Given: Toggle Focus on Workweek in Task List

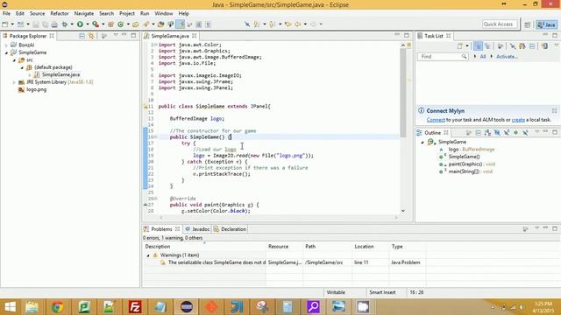Looking at the screenshot, I should (501, 46).
